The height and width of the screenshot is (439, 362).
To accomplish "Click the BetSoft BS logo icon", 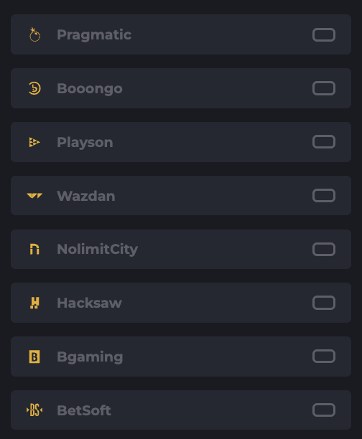I will (34, 410).
